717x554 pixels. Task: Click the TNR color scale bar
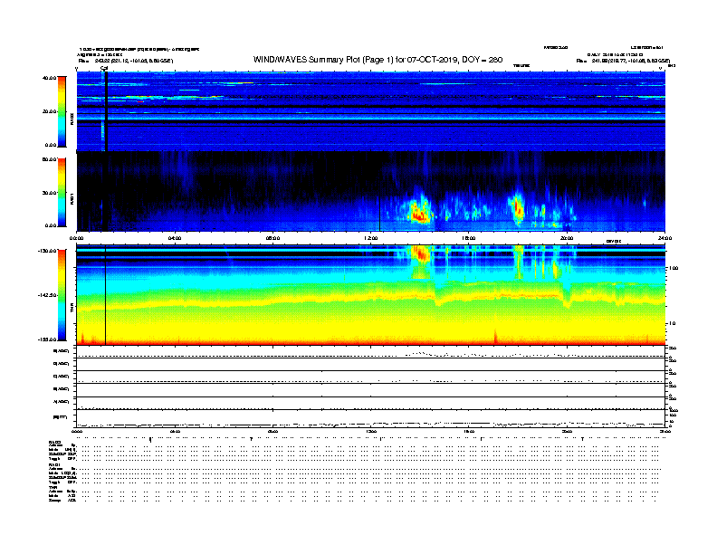click(62, 295)
